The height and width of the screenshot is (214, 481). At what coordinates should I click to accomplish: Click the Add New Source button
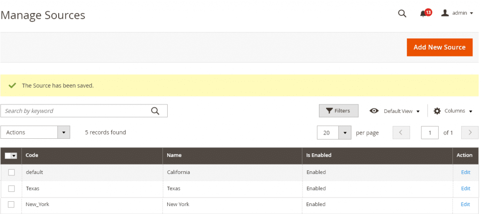click(x=440, y=48)
